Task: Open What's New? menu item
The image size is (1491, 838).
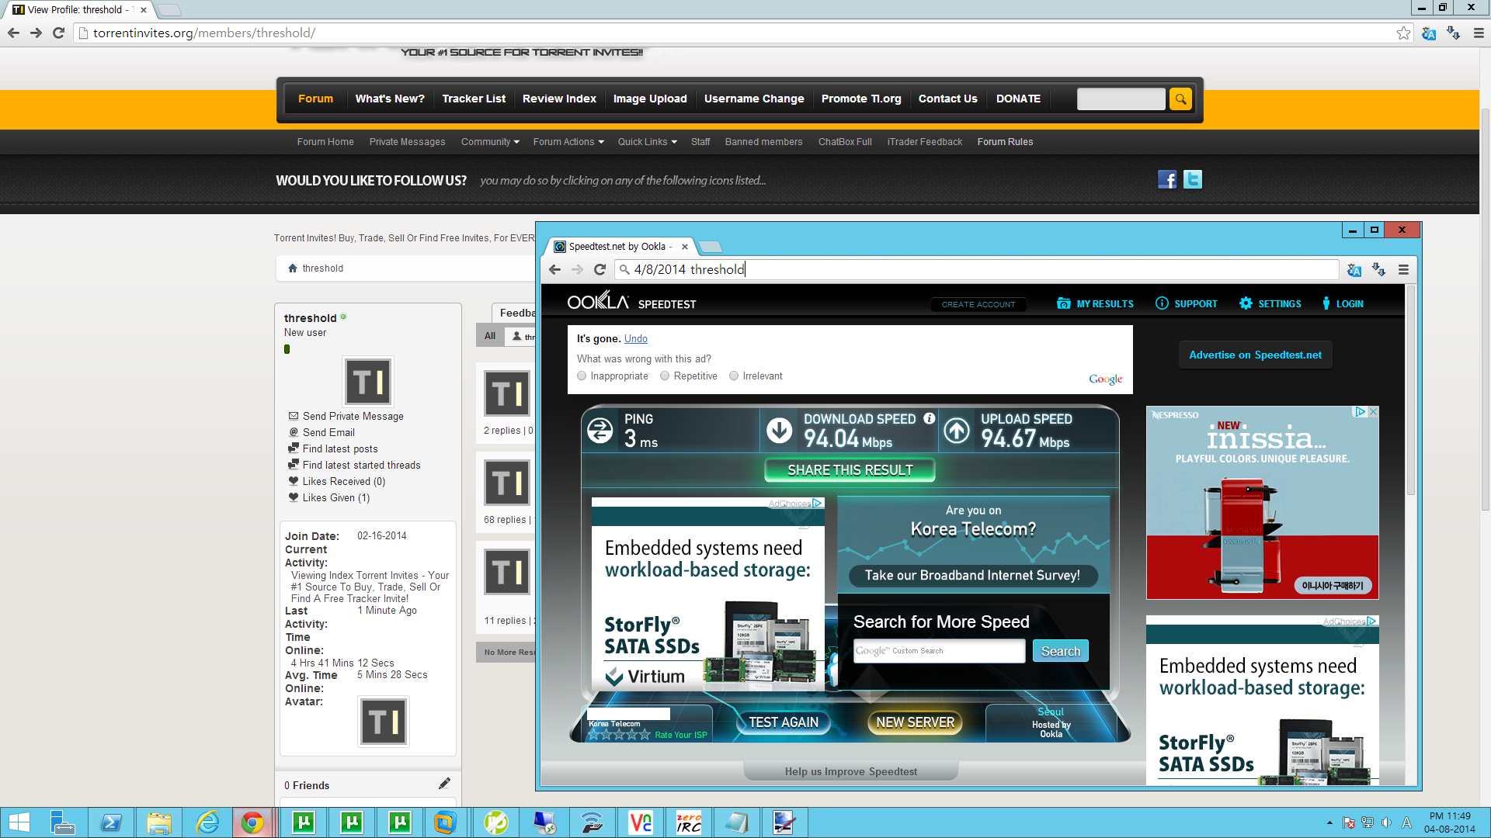Action: 390,99
